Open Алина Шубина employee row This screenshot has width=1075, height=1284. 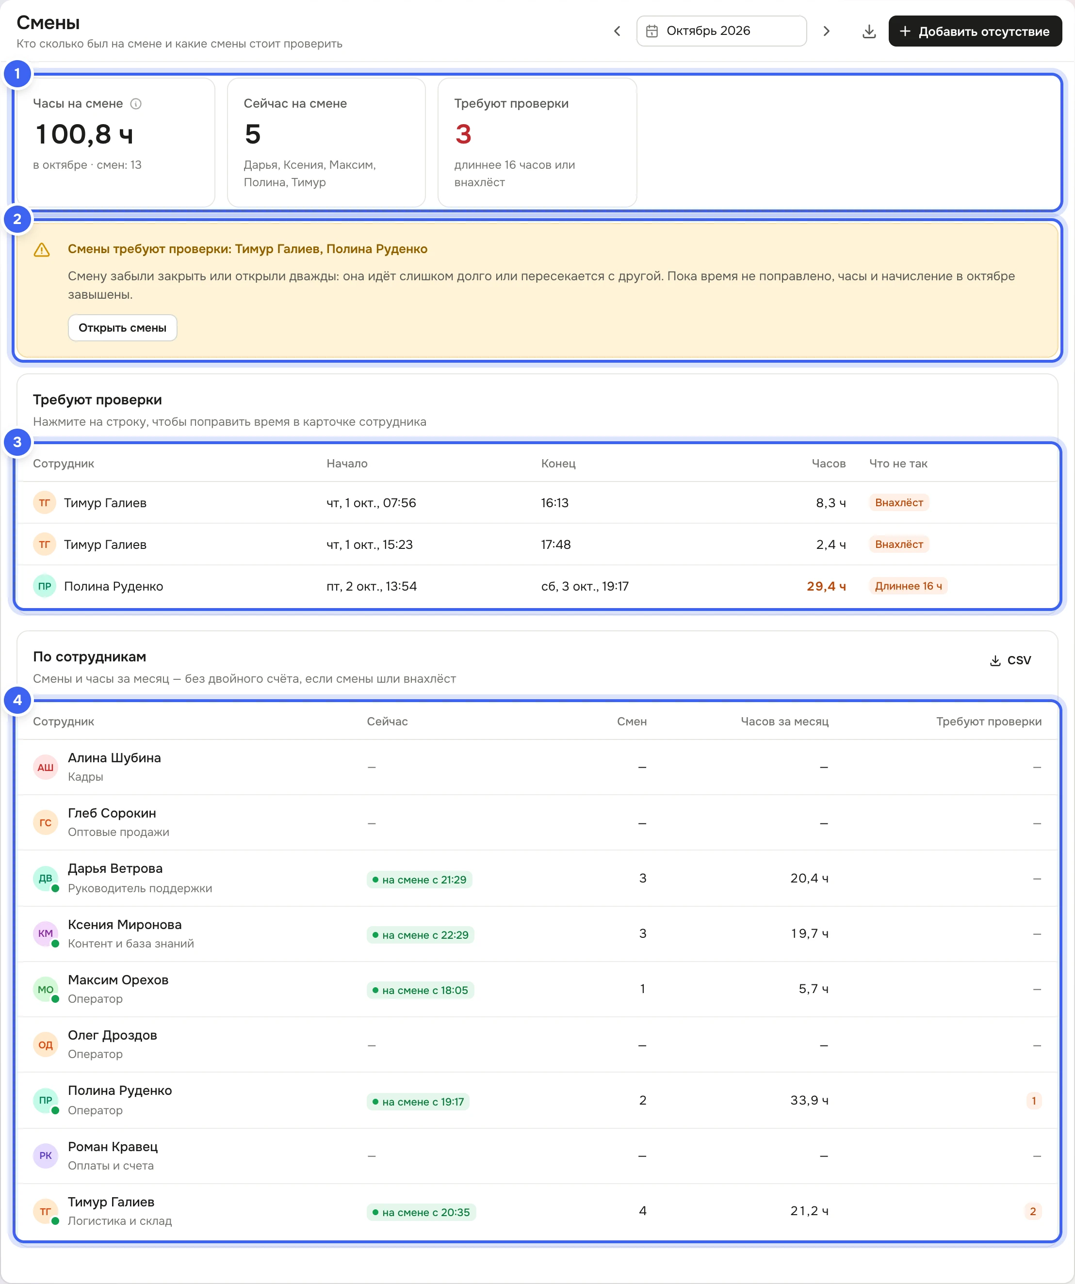click(537, 767)
